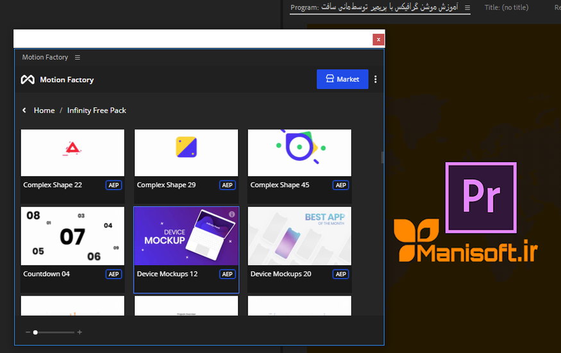The width and height of the screenshot is (561, 353).
Task: Click the Motion Factory panel tab label
Action: pos(45,57)
